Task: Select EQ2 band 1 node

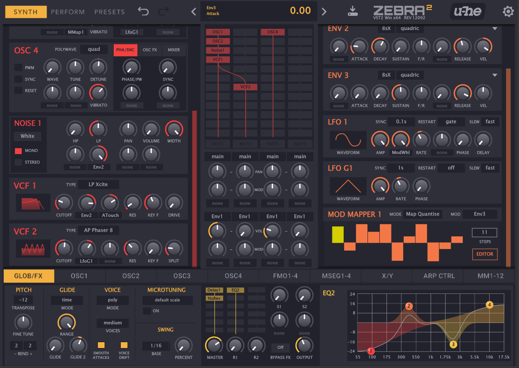Action: click(372, 351)
